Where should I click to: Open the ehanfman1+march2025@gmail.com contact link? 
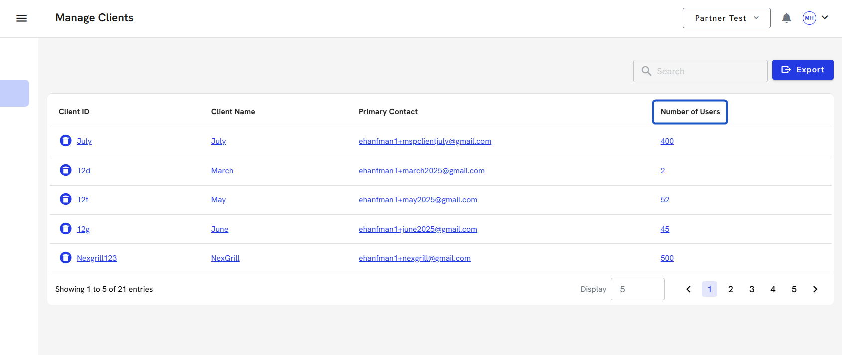[421, 171]
